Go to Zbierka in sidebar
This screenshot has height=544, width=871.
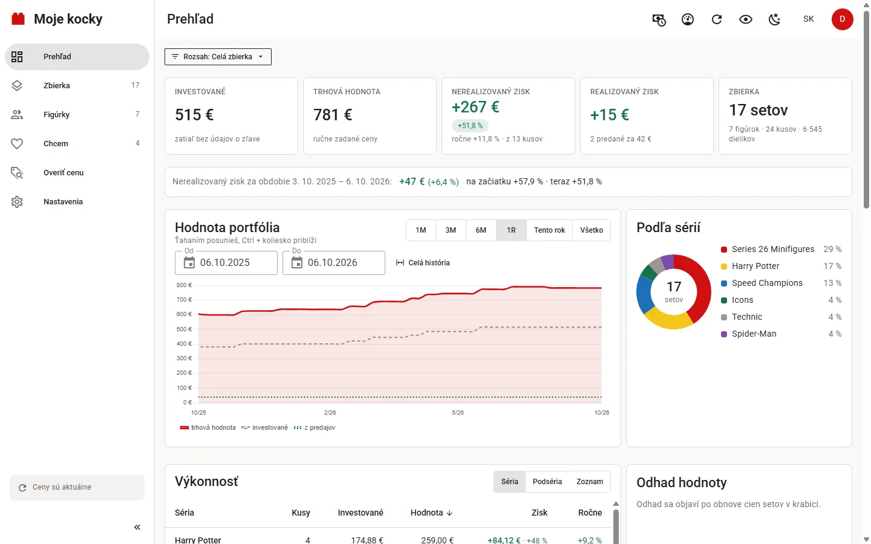pos(77,86)
